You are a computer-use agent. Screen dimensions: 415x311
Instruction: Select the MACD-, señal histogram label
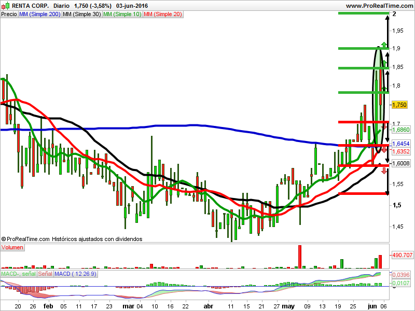tap(19, 274)
